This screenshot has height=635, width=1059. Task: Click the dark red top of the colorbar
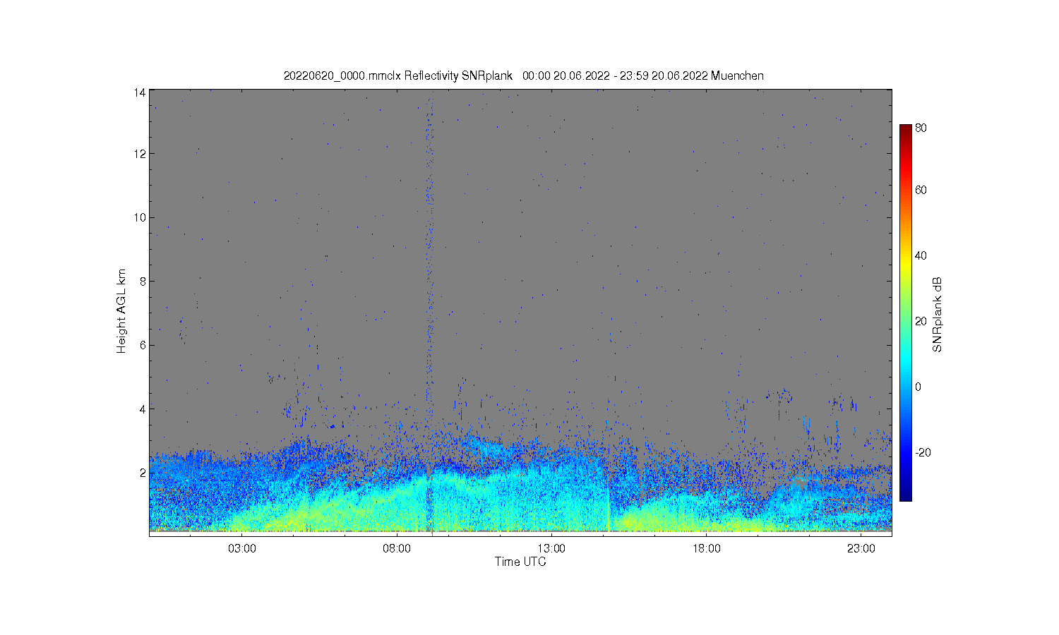pos(905,130)
